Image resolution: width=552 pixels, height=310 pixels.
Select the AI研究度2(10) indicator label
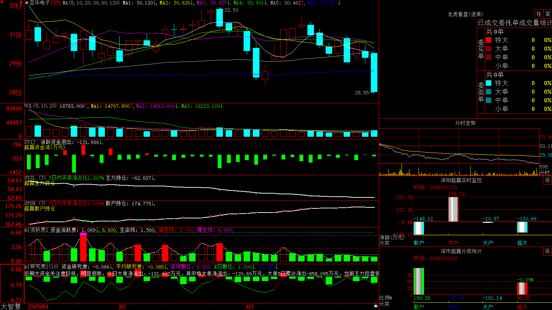tap(41, 267)
